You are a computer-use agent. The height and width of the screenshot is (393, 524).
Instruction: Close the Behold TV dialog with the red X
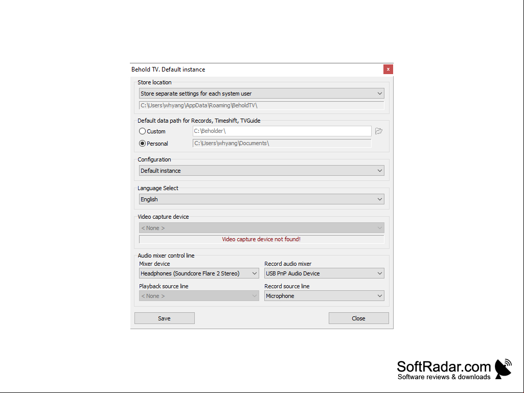(388, 69)
